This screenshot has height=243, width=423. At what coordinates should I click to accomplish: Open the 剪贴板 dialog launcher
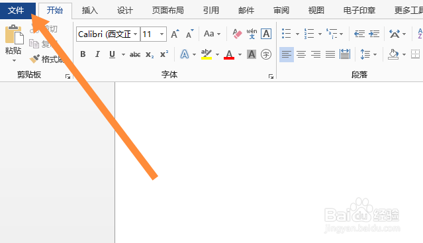[68, 77]
